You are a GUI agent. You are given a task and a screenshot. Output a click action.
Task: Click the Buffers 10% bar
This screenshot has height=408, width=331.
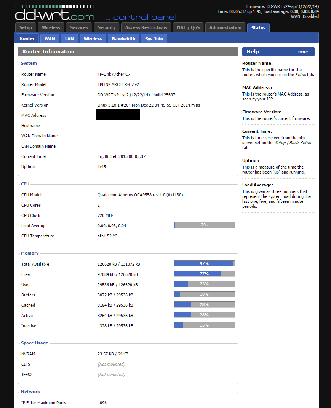204,294
